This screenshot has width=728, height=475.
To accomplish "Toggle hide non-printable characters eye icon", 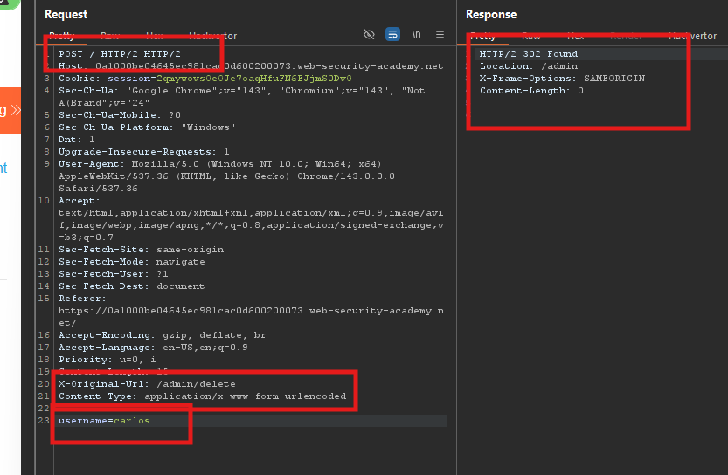I will click(369, 34).
